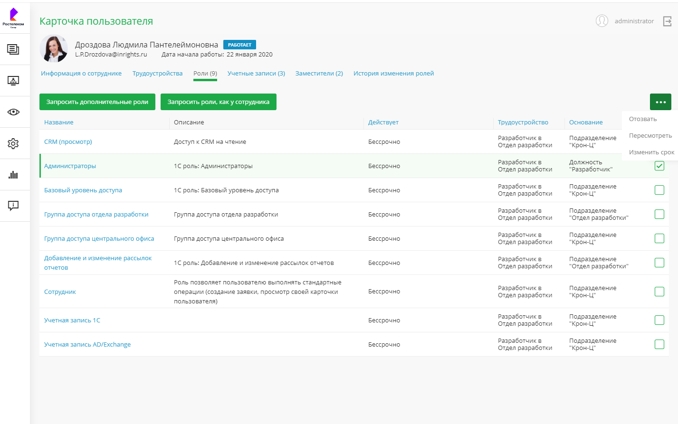Click the logout icon beside administrator
The height and width of the screenshot is (424, 678).
668,21
